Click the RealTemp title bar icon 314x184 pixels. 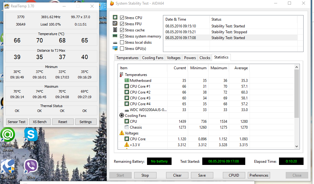point(7,6)
